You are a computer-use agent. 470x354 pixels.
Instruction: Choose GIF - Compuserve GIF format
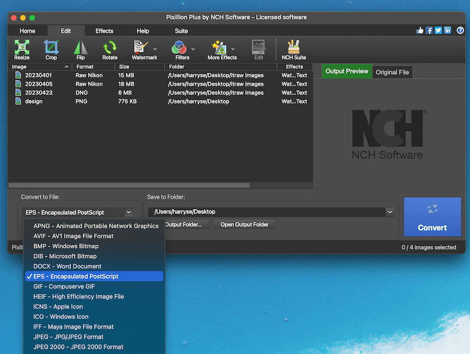tap(94, 286)
